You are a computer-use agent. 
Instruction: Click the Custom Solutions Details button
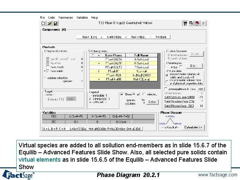(x=196, y=54)
